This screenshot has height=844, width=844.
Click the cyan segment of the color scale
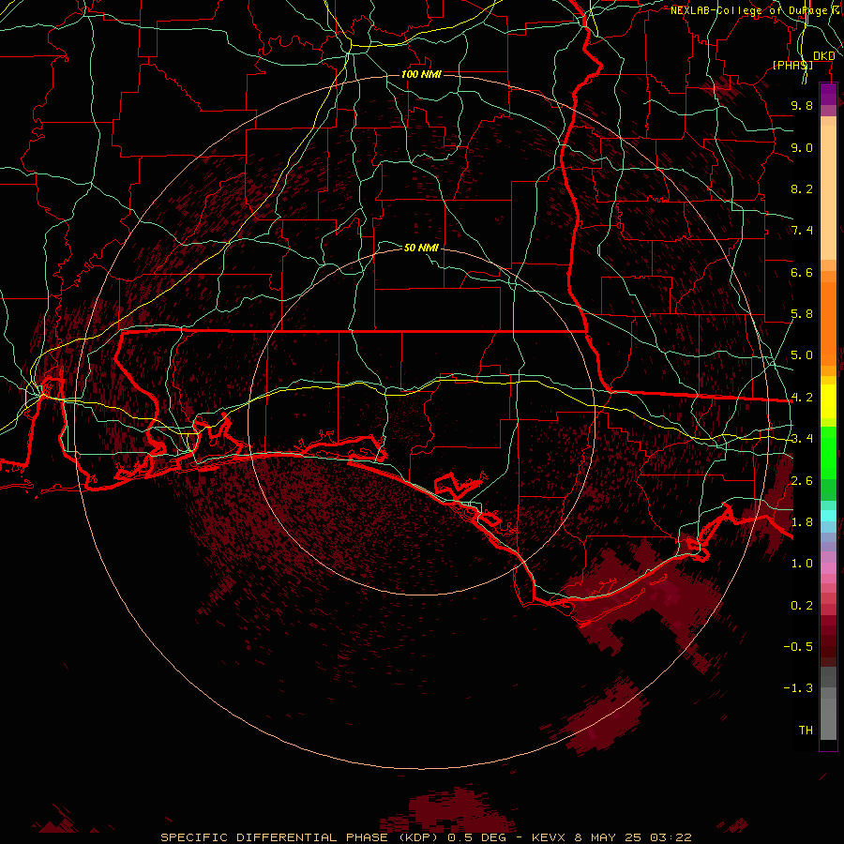pyautogui.click(x=828, y=516)
